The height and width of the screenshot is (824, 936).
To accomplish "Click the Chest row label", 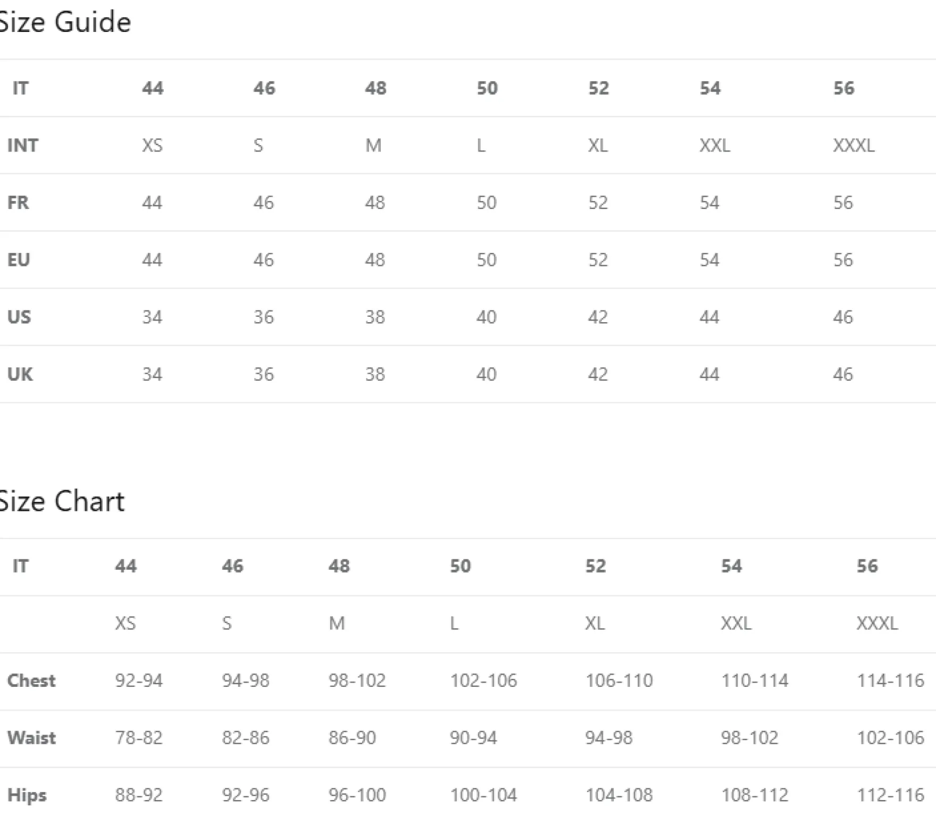I will [31, 680].
